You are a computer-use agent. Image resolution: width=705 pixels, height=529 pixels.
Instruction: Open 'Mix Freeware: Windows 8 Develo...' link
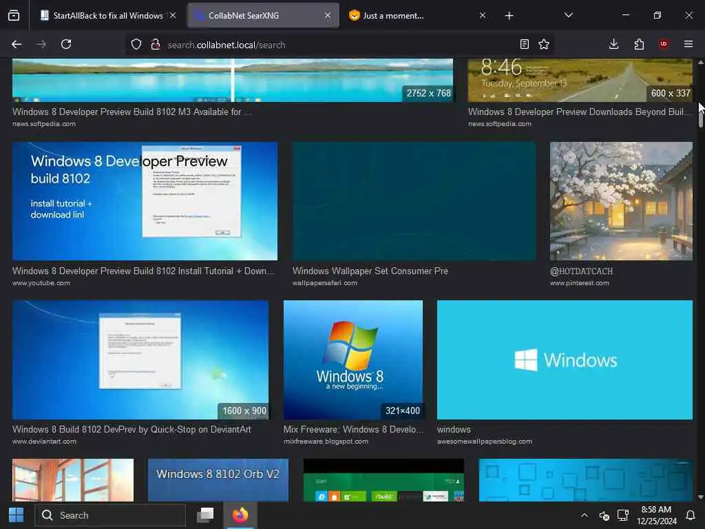pyautogui.click(x=353, y=429)
